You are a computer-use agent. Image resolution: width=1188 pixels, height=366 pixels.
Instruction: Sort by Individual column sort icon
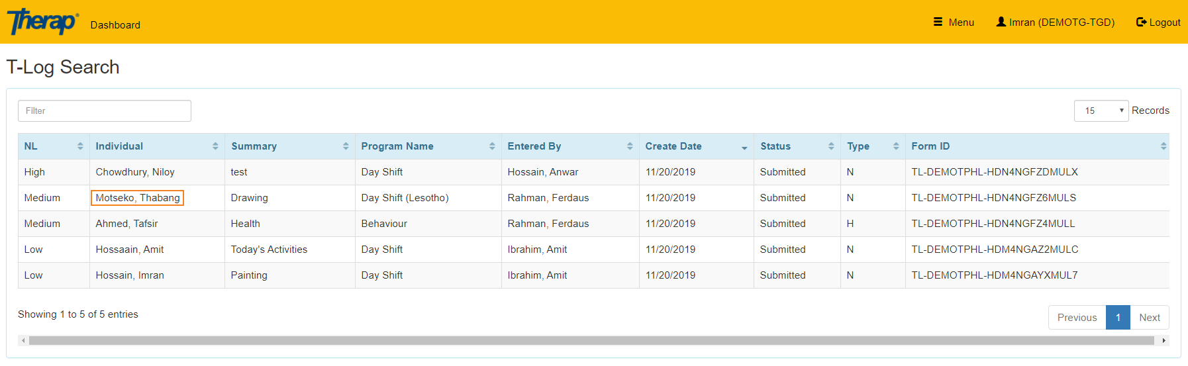(x=215, y=146)
